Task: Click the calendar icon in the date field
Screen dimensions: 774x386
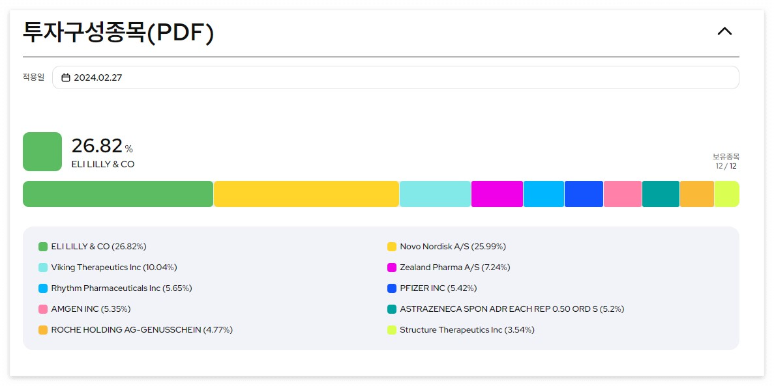Action: pyautogui.click(x=66, y=77)
